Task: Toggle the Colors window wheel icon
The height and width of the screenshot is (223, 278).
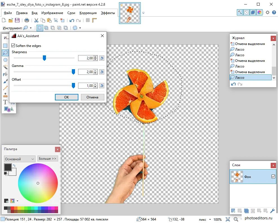Action: (x=259, y=12)
